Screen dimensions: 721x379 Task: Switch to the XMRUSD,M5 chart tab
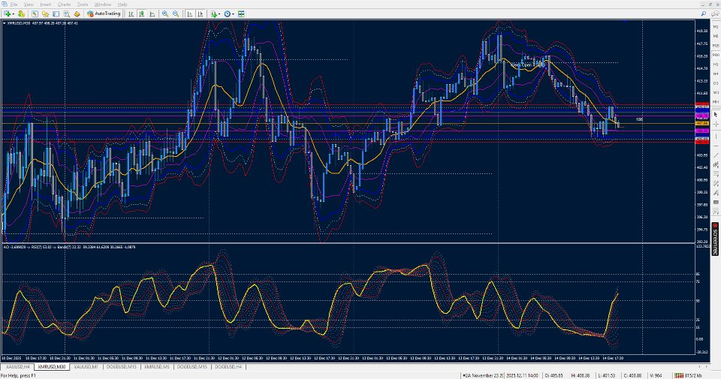coord(156,366)
